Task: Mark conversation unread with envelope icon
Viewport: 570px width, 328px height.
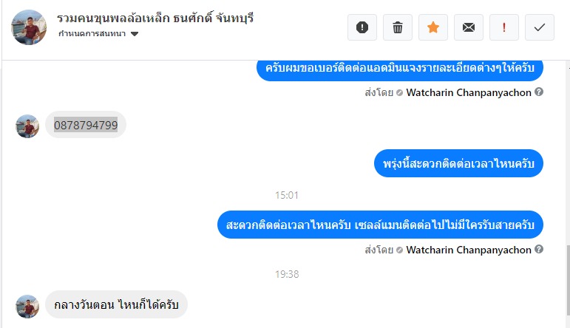Action: 469,27
